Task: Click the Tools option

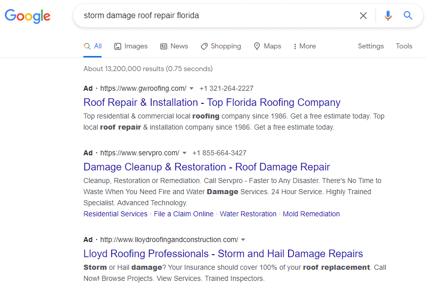Action: pyautogui.click(x=404, y=46)
